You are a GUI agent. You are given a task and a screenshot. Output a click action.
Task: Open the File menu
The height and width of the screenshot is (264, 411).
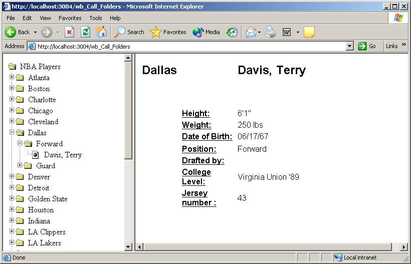pyautogui.click(x=11, y=18)
